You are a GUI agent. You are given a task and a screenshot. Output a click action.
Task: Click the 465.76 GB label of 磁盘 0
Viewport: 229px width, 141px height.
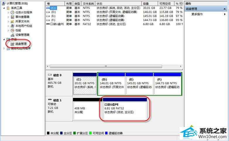[x=54, y=83]
